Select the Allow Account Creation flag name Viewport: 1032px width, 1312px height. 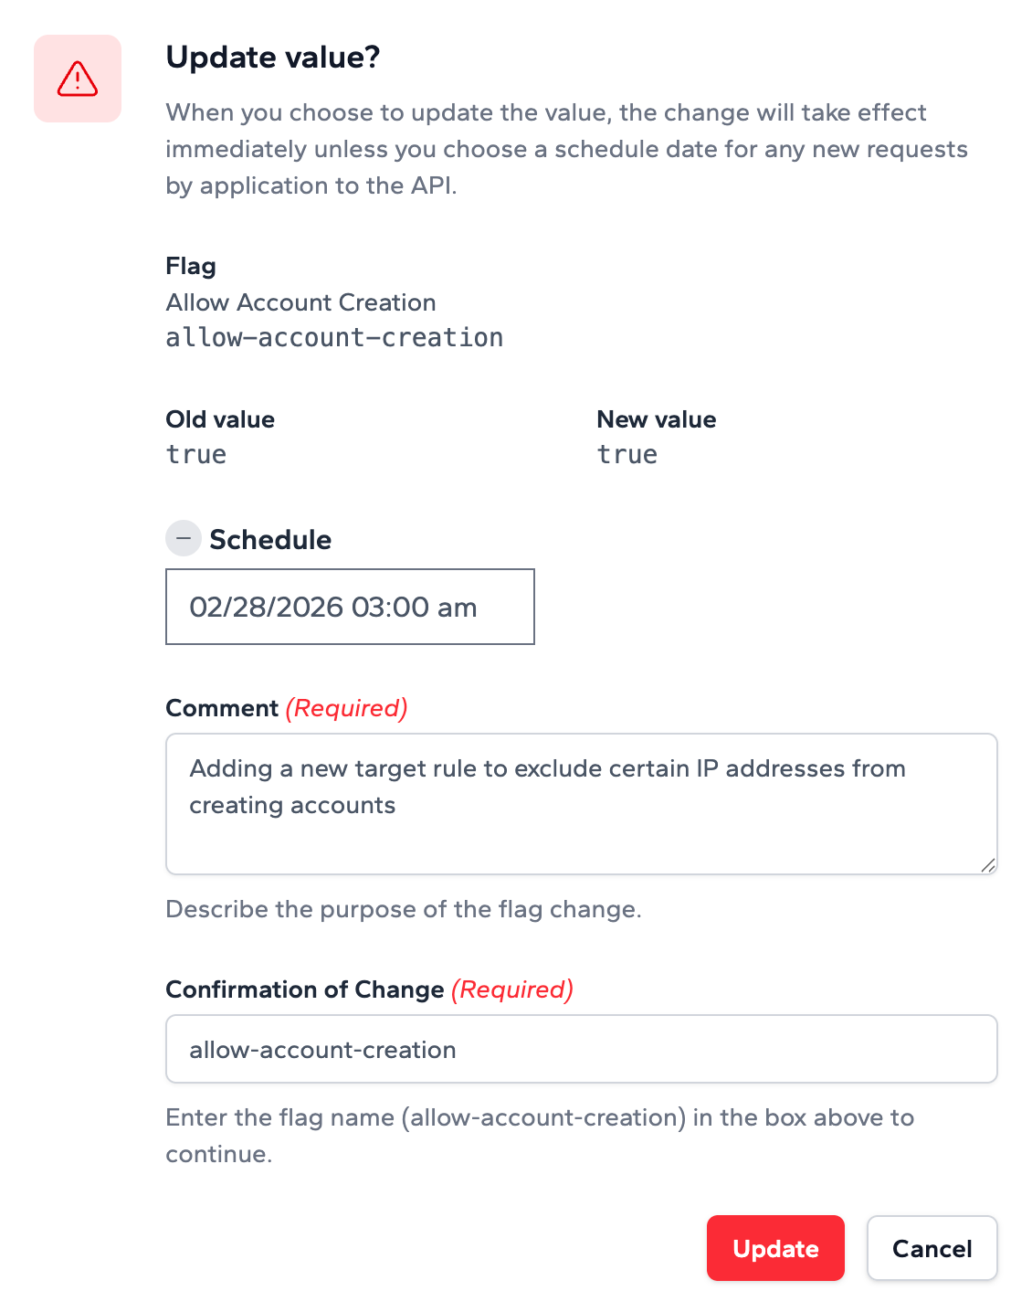pyautogui.click(x=300, y=302)
